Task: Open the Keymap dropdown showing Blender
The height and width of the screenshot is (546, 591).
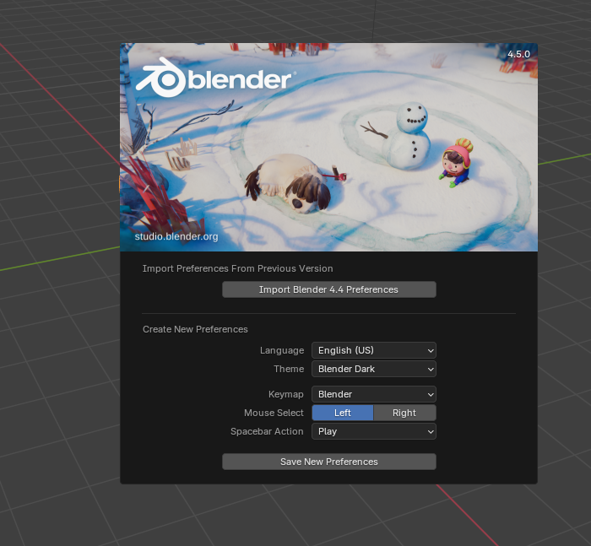Action: (x=374, y=394)
